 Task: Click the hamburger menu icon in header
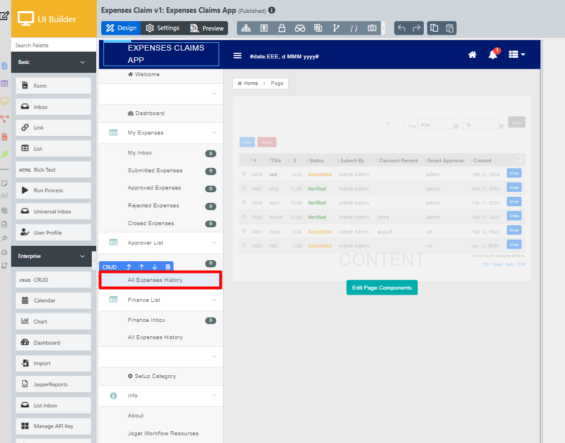237,56
